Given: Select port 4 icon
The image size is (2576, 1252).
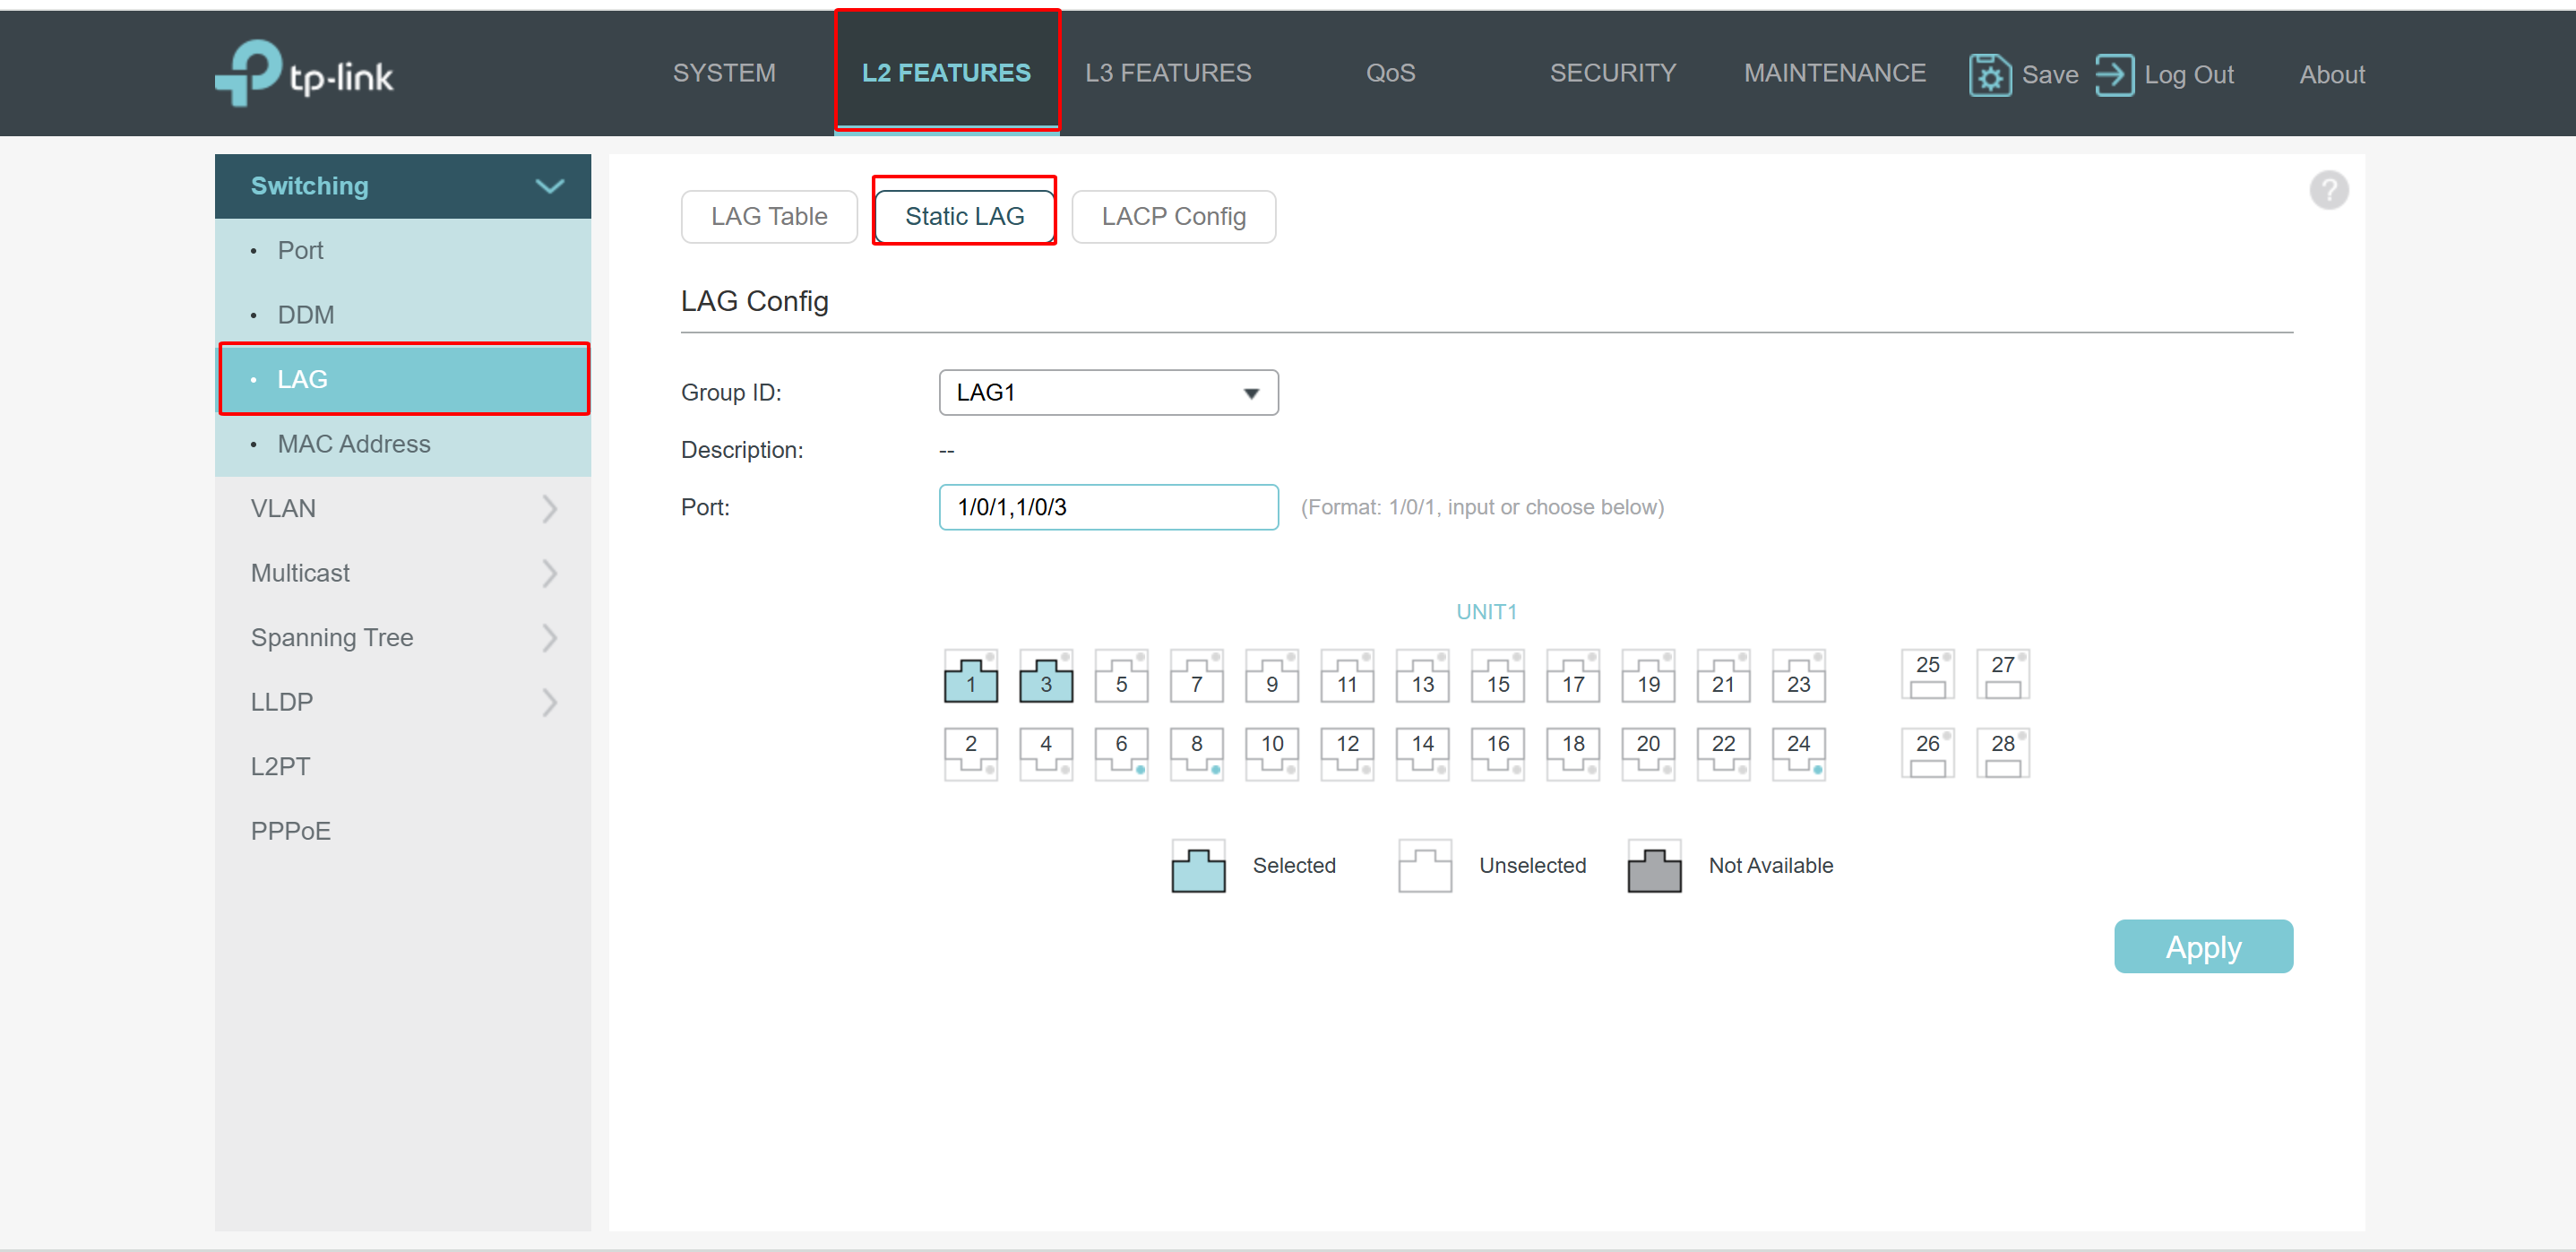Looking at the screenshot, I should click(x=1045, y=754).
